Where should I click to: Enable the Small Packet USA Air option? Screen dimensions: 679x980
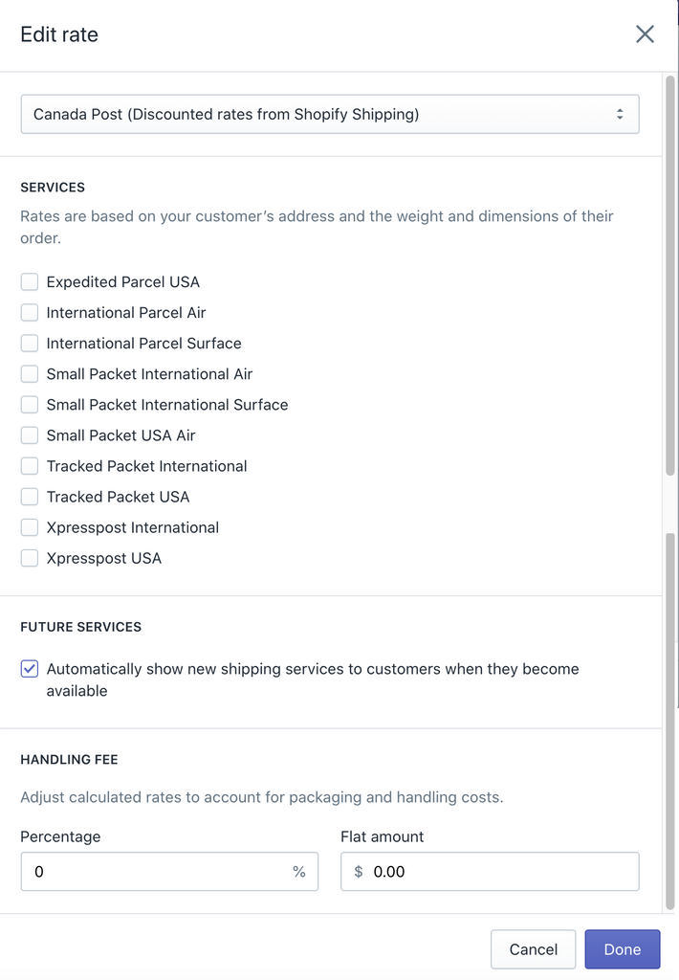(x=29, y=434)
